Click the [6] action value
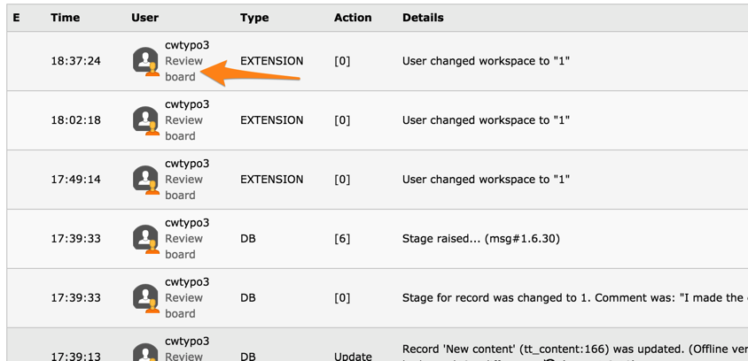Viewport: 748px width, 361px height. [x=342, y=239]
